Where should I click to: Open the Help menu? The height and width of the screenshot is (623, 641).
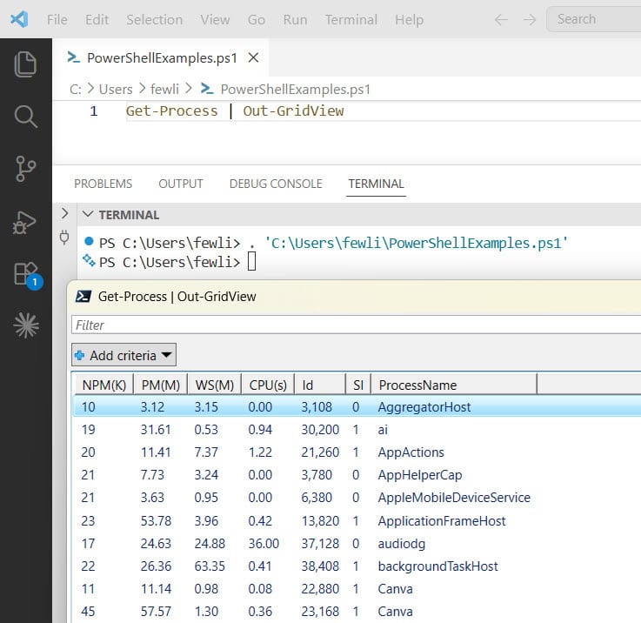[x=409, y=20]
